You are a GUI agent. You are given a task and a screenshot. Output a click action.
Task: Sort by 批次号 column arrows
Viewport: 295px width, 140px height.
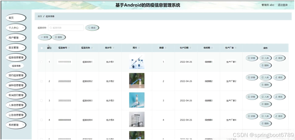(113, 48)
